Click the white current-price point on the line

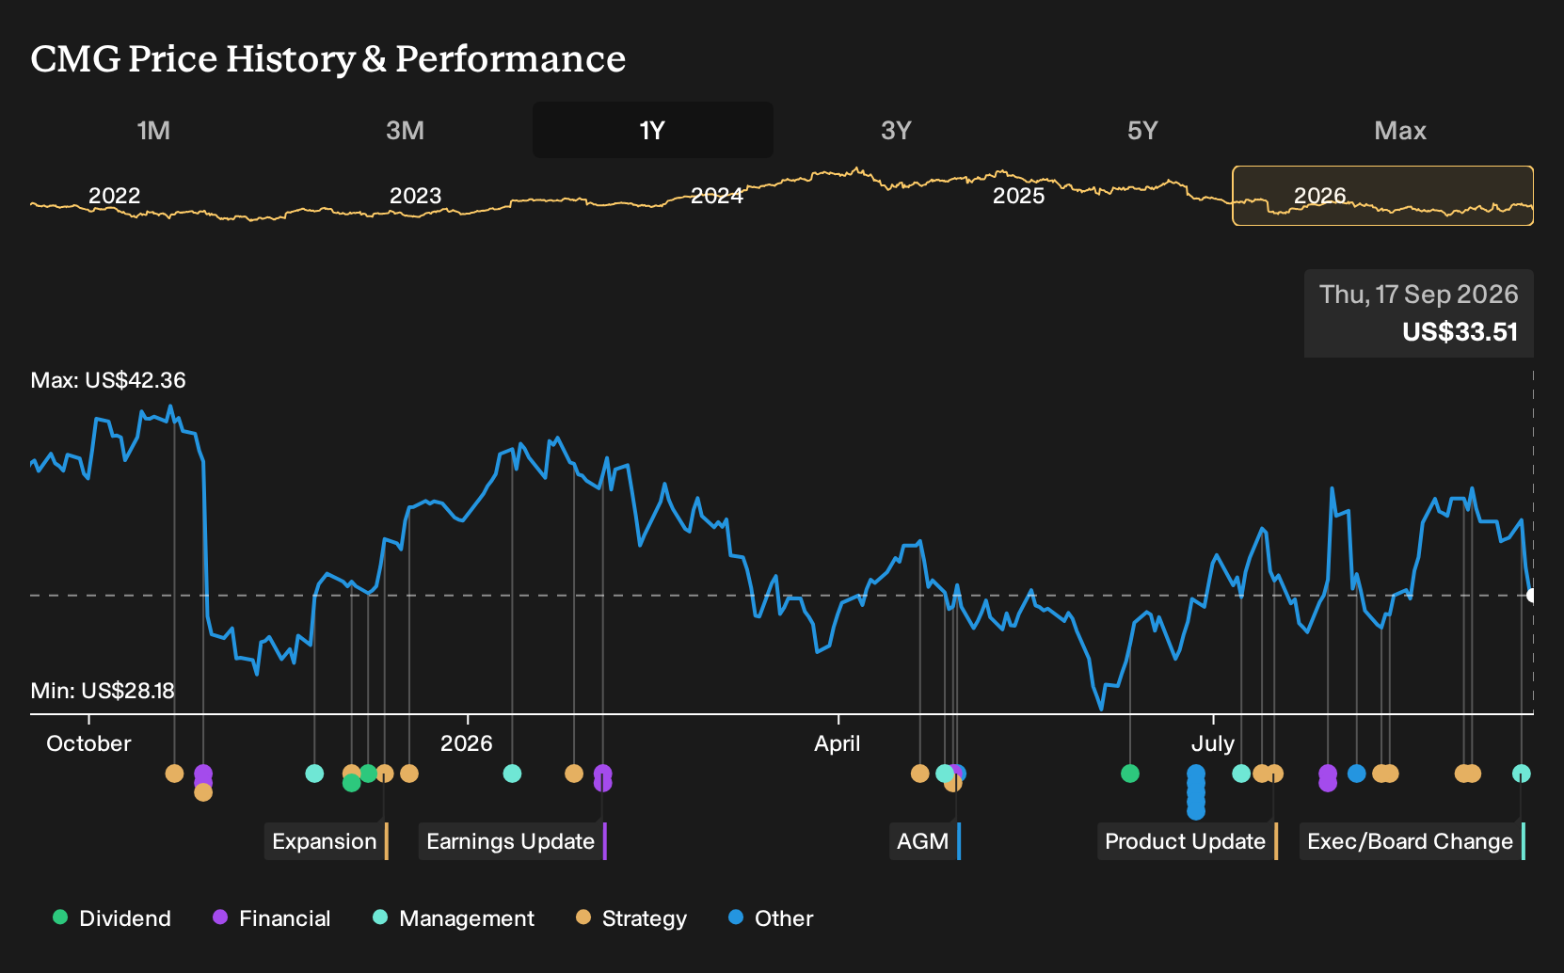pyautogui.click(x=1532, y=595)
